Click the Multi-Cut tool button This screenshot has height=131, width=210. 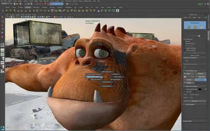(200, 74)
